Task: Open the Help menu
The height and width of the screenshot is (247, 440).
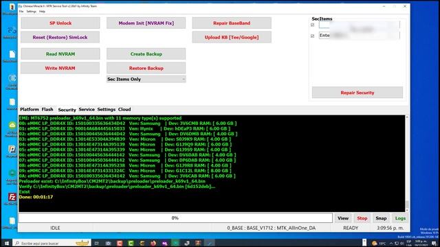Action: (x=42, y=12)
